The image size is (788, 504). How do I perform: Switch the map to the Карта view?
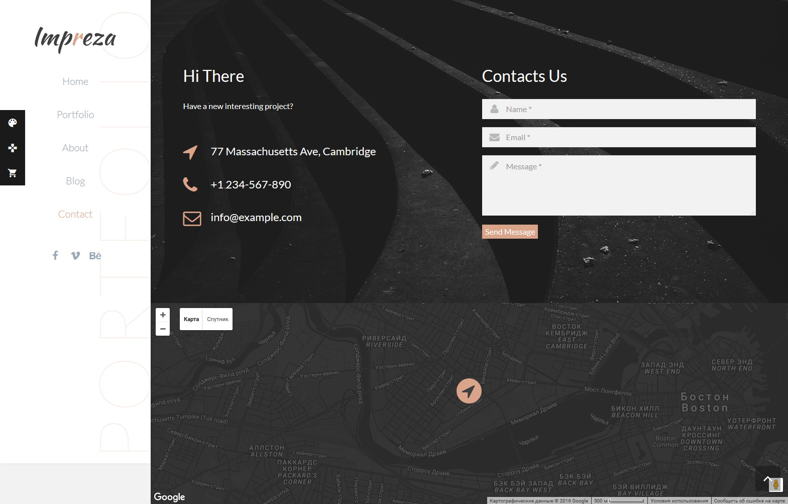191,319
